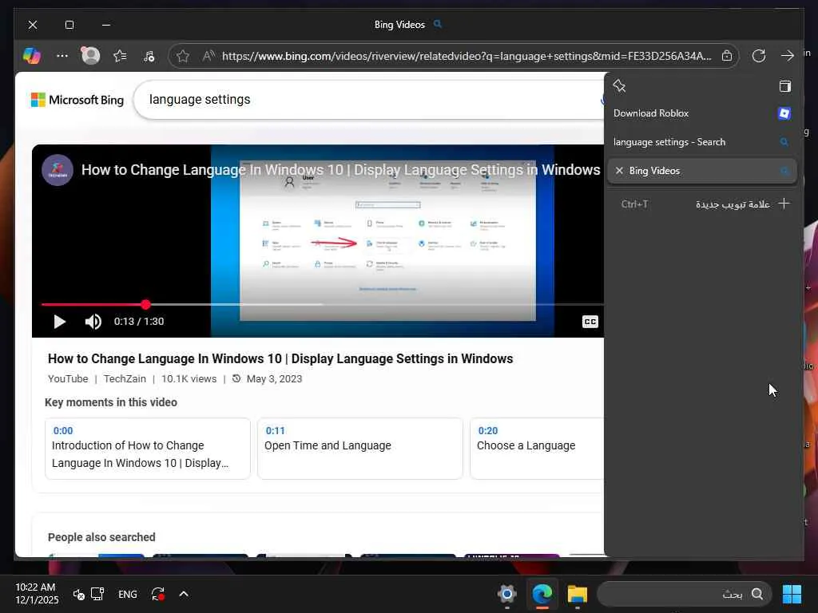This screenshot has width=818, height=613.
Task: Open the Edge settings and more menu
Action: tap(62, 55)
